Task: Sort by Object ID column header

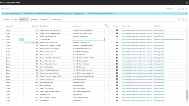Action: point(35,26)
